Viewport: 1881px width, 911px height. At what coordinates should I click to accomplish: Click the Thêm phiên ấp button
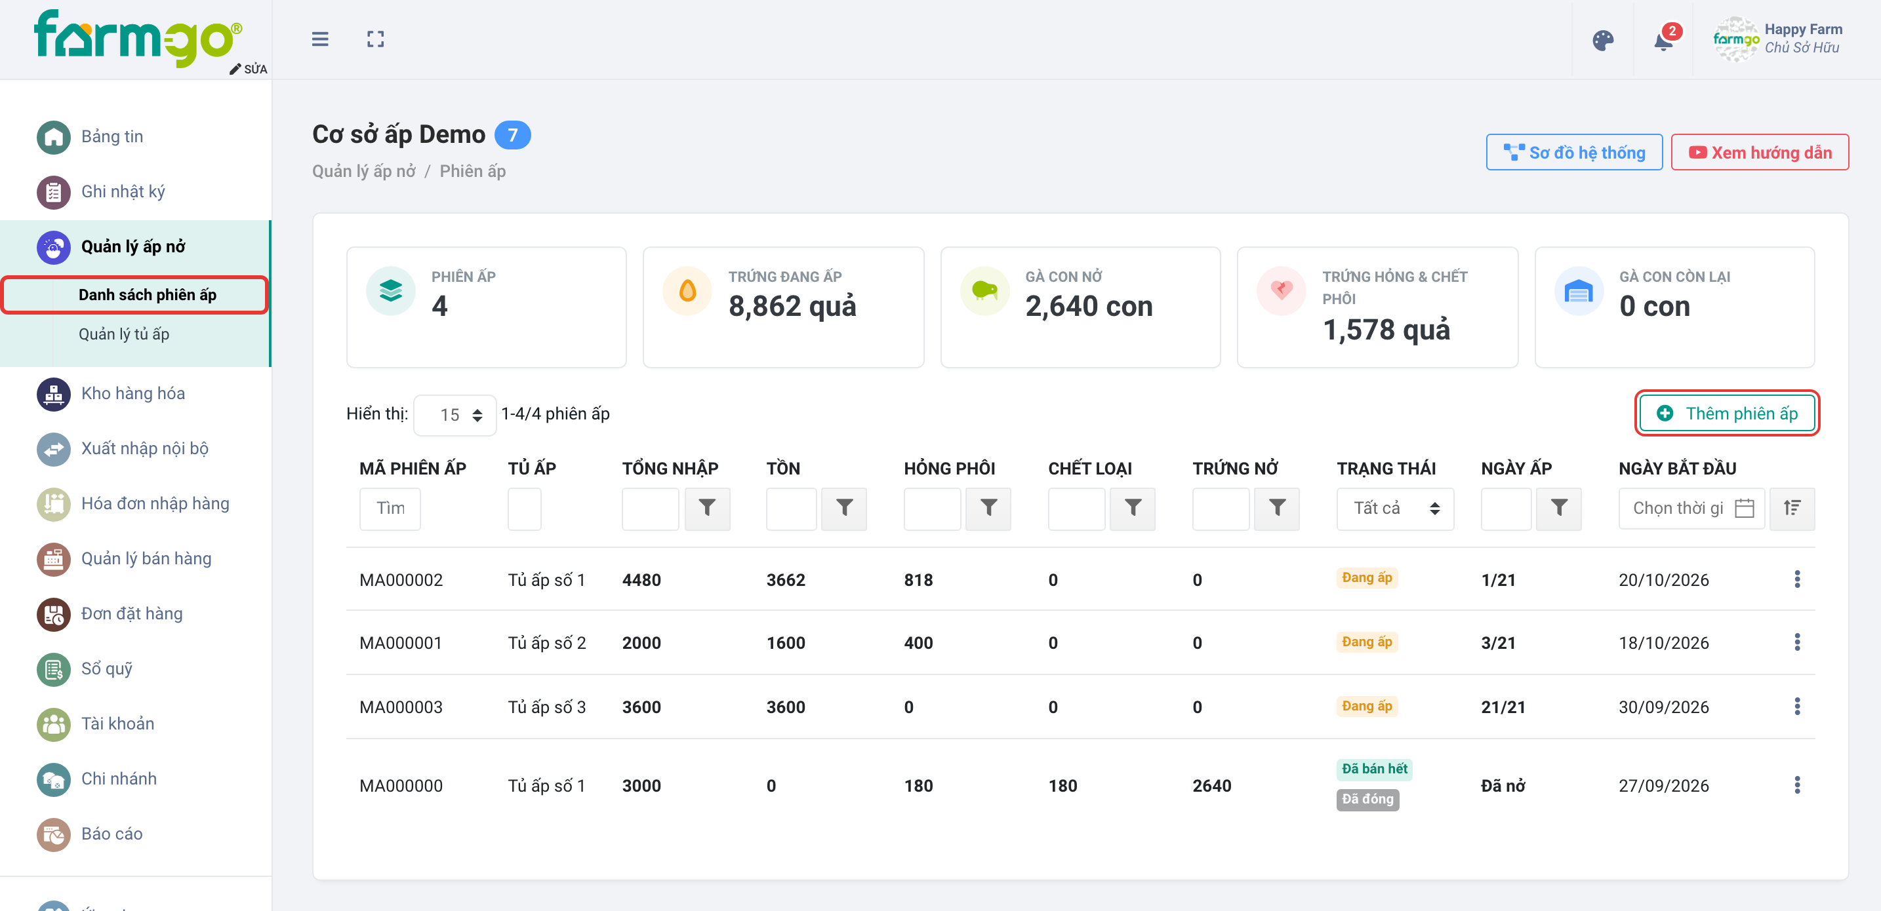click(x=1726, y=413)
